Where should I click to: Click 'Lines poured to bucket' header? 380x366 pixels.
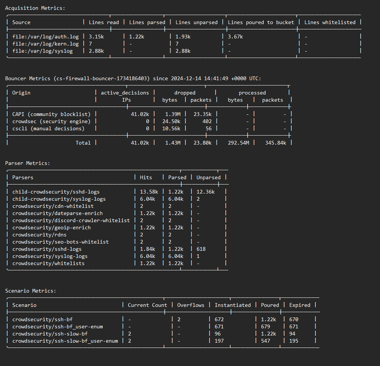261,22
